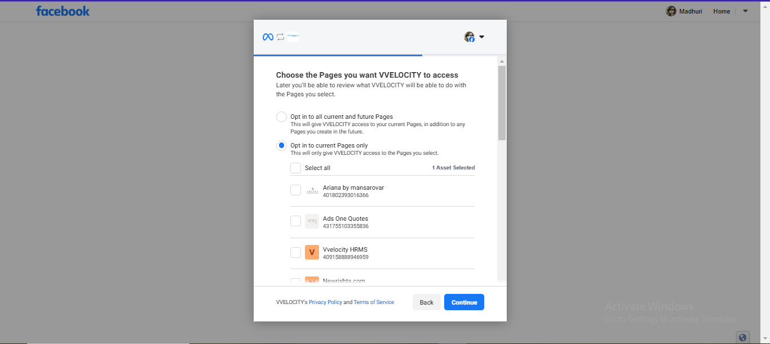Click Ads One Quotes page thumbnail
This screenshot has height=344, width=770.
click(x=312, y=221)
